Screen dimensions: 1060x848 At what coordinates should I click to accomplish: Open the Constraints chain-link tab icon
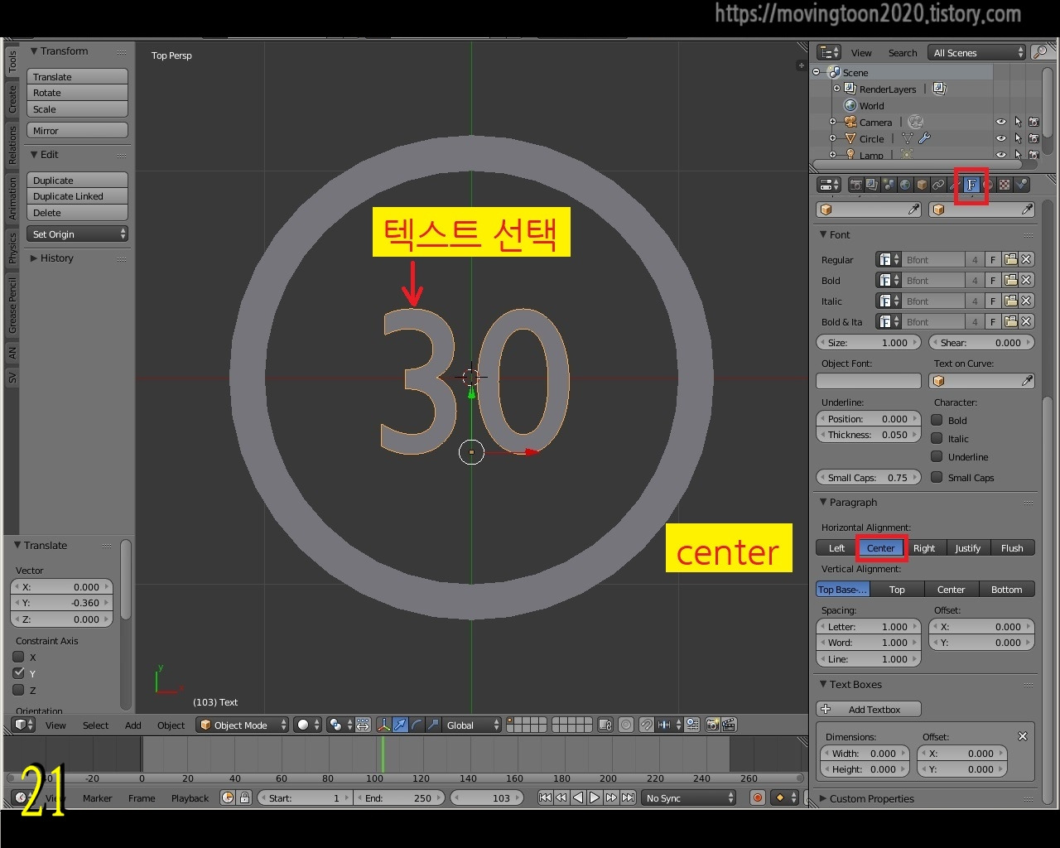pos(938,185)
